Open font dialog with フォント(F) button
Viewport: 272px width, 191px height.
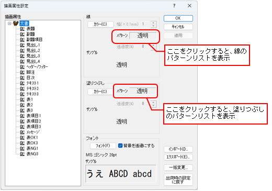pyautogui.click(x=103, y=146)
